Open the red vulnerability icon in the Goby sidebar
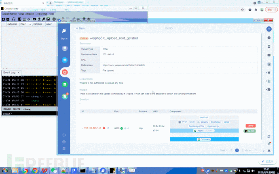 point(65,72)
